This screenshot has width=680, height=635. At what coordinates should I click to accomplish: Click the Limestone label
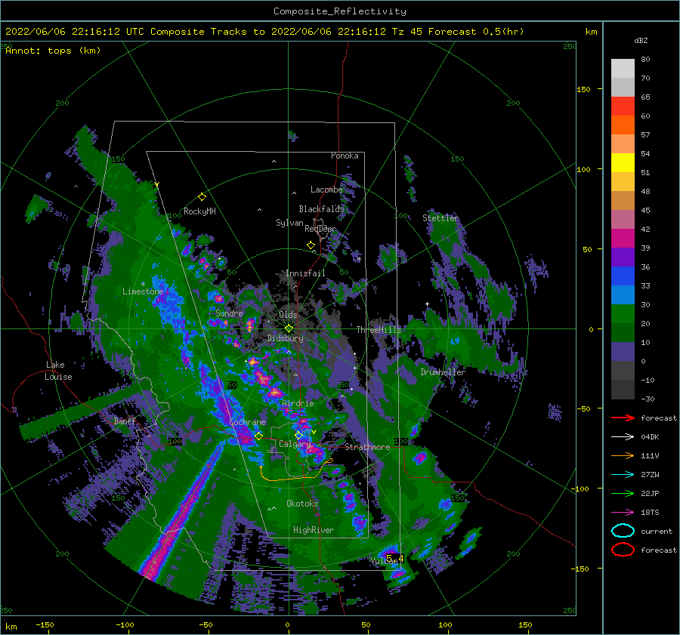coord(143,291)
